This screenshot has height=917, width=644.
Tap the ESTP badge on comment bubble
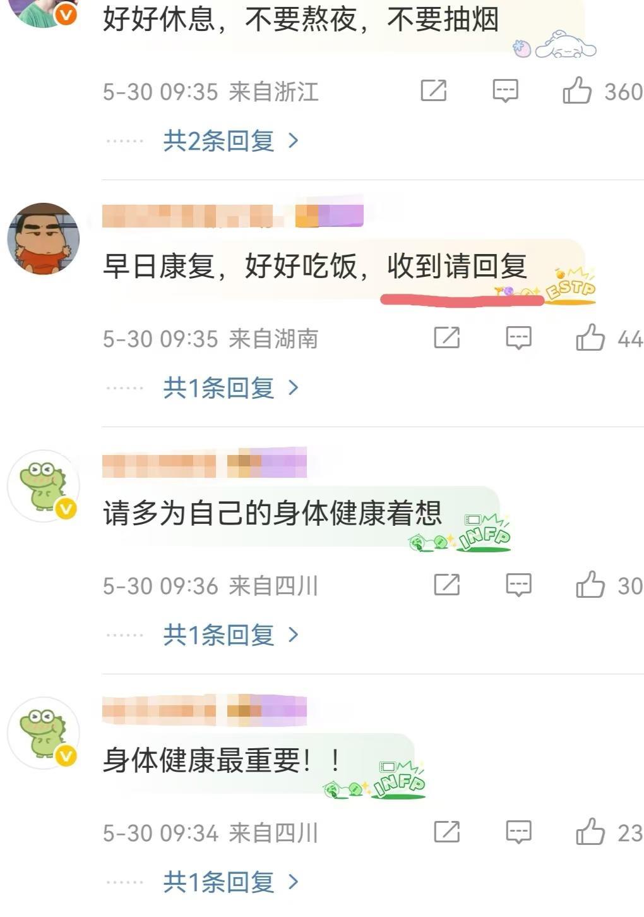point(570,286)
